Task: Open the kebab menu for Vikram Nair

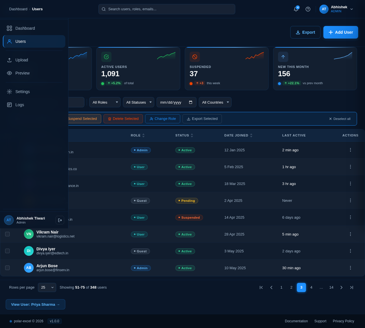Action: (x=350, y=234)
